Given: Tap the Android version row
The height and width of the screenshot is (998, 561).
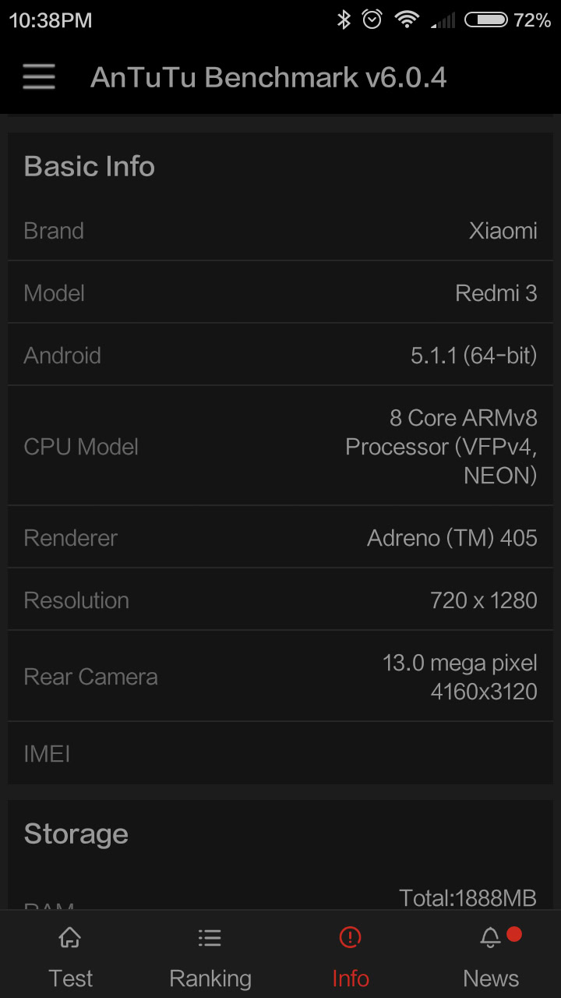Looking at the screenshot, I should click(280, 356).
